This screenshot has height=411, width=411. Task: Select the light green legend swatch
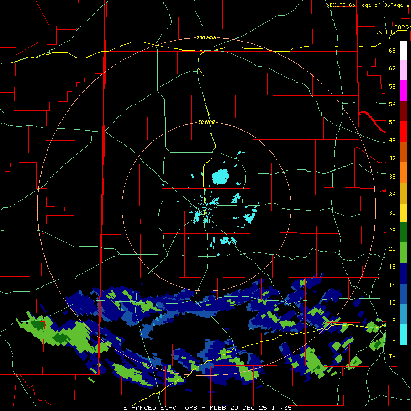point(403,253)
